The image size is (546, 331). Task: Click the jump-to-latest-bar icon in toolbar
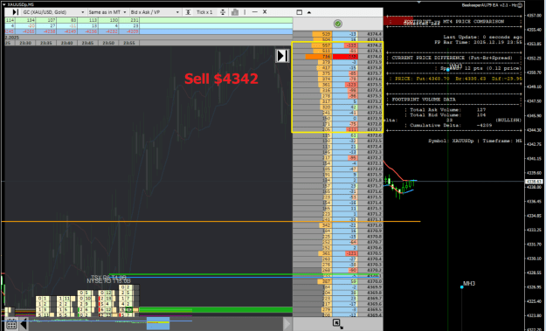tap(15, 12)
